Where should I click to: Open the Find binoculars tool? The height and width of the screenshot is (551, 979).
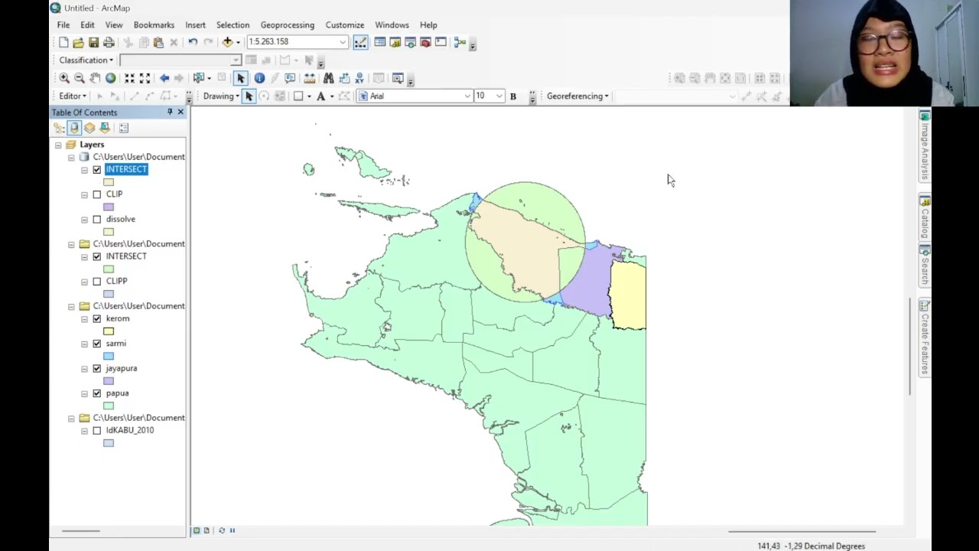coord(328,78)
